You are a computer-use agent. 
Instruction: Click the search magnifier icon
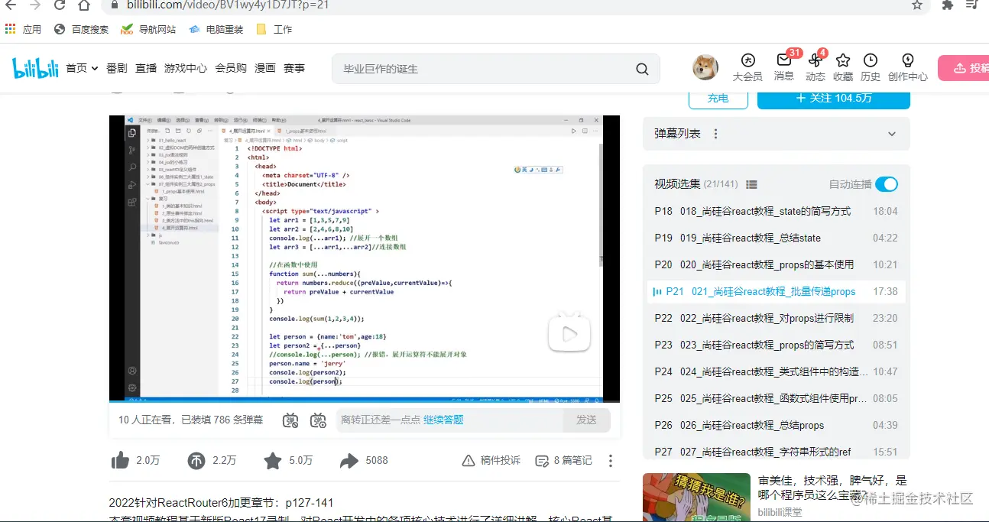642,69
